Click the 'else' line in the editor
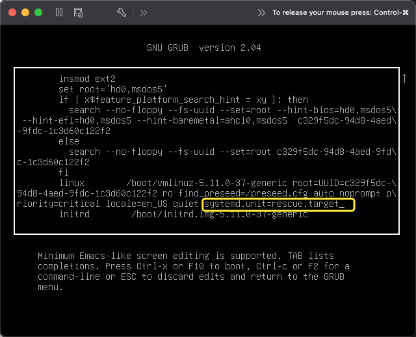Image resolution: width=416 pixels, height=337 pixels. [69, 141]
